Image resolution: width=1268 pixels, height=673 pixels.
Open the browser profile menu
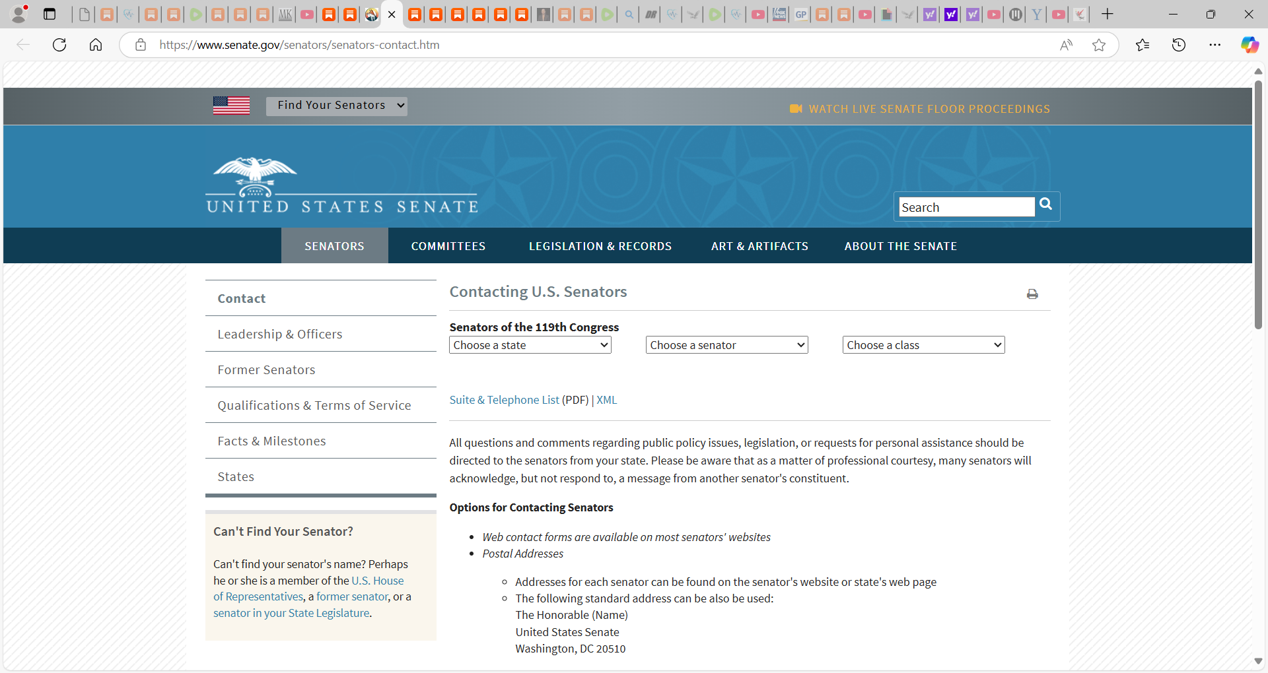click(x=19, y=14)
